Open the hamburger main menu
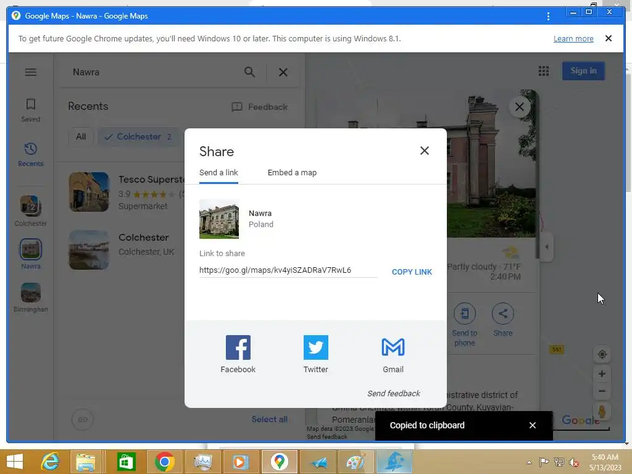Viewport: 632px width, 474px height. [31, 72]
